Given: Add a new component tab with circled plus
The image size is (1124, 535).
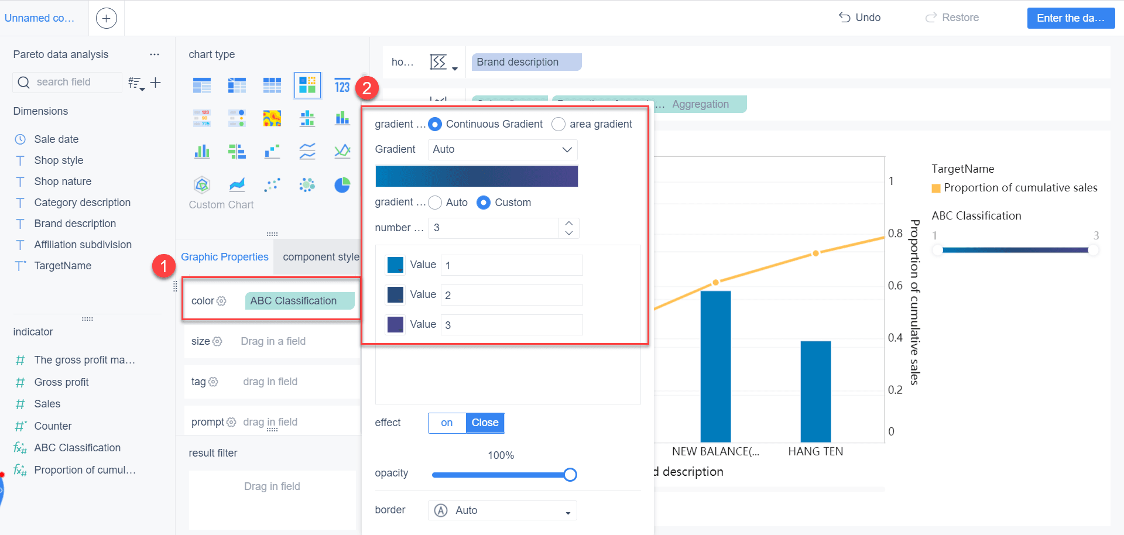Looking at the screenshot, I should pyautogui.click(x=106, y=18).
